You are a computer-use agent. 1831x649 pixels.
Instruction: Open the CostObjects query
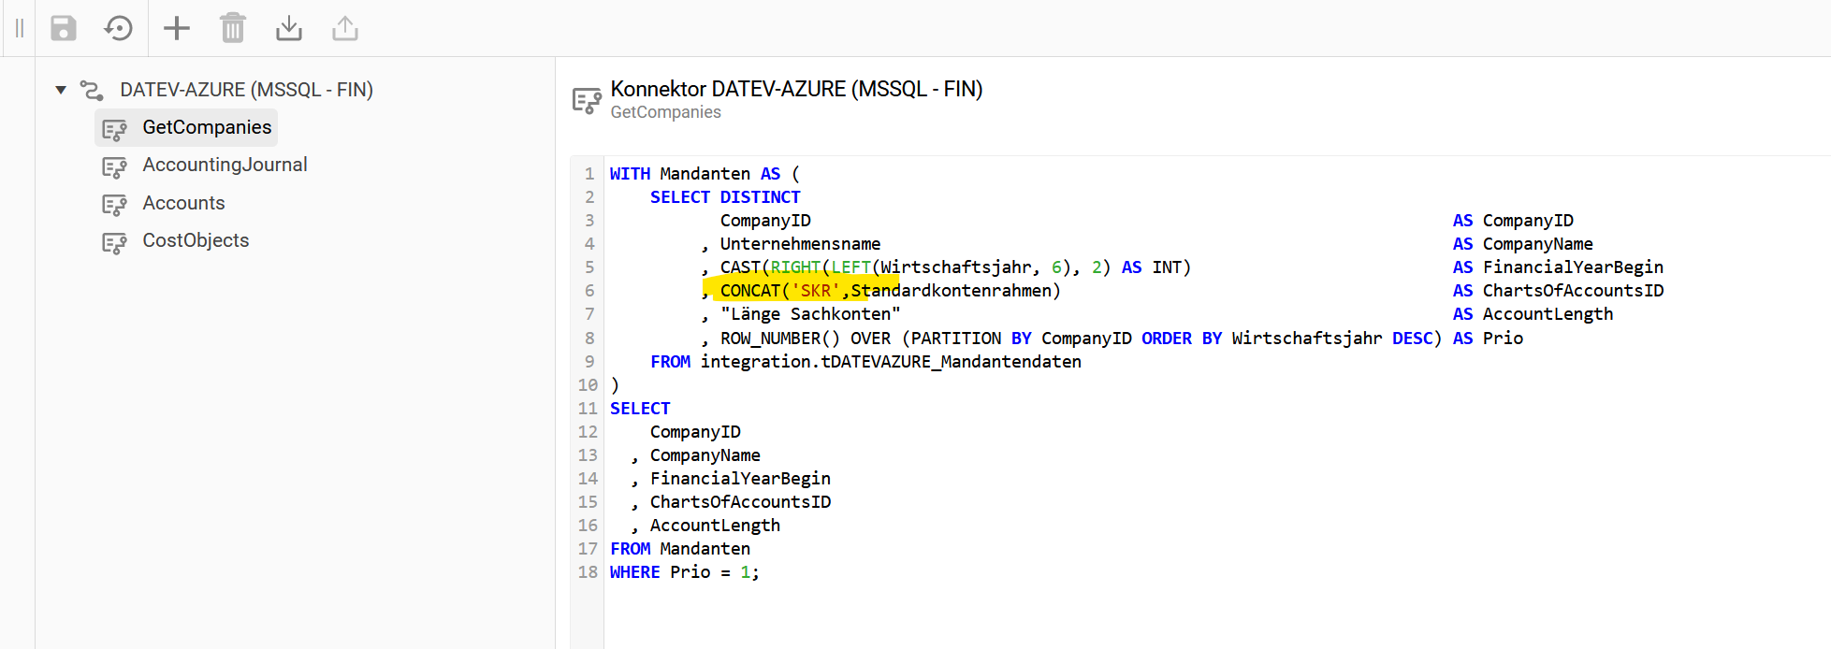pos(196,240)
